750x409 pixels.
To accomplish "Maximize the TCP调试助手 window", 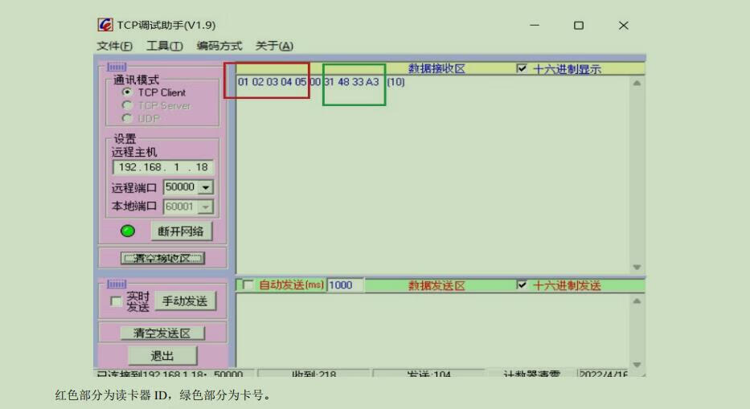I will point(579,26).
